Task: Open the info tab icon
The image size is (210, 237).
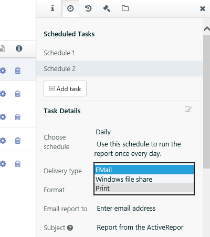Action: click(52, 8)
